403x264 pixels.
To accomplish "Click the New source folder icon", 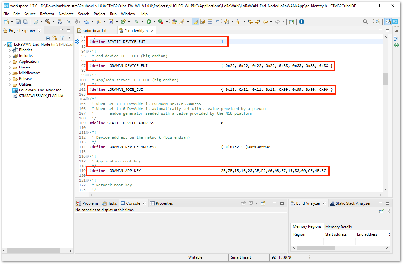I will tap(99, 22).
